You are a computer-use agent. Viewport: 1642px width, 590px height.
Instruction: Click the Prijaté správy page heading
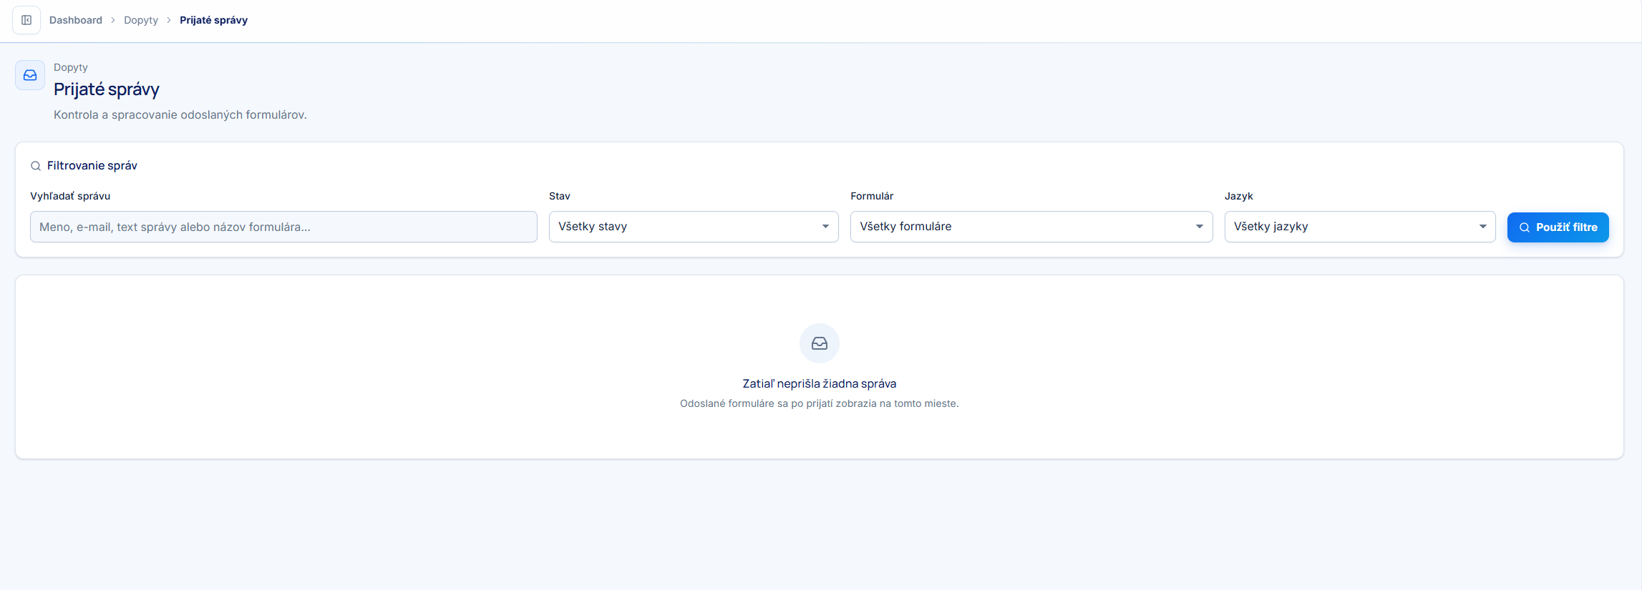(x=107, y=89)
